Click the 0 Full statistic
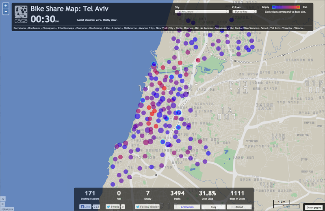The width and height of the screenshot is (325, 211). pyautogui.click(x=119, y=195)
